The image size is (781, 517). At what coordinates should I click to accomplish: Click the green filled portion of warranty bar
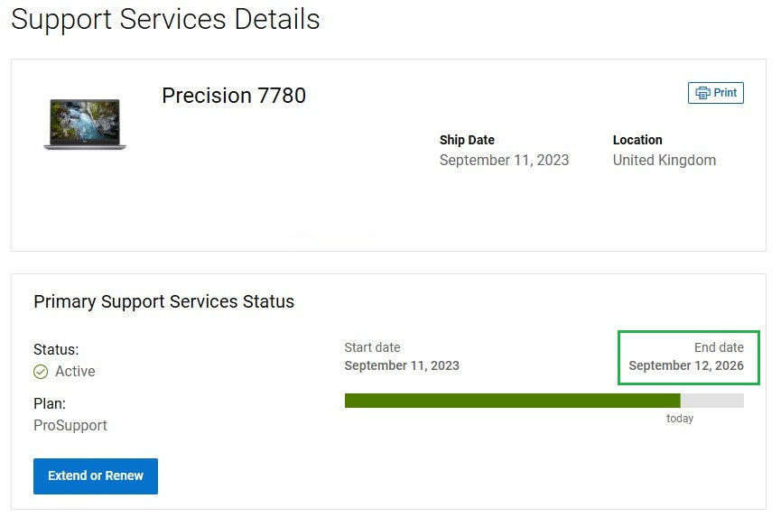coord(512,401)
